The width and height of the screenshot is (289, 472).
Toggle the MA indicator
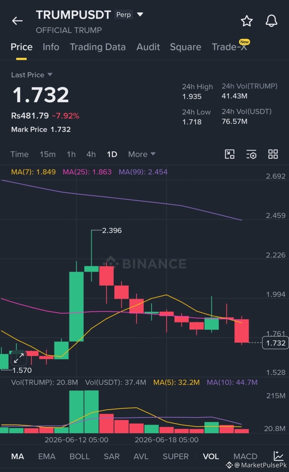click(x=17, y=456)
